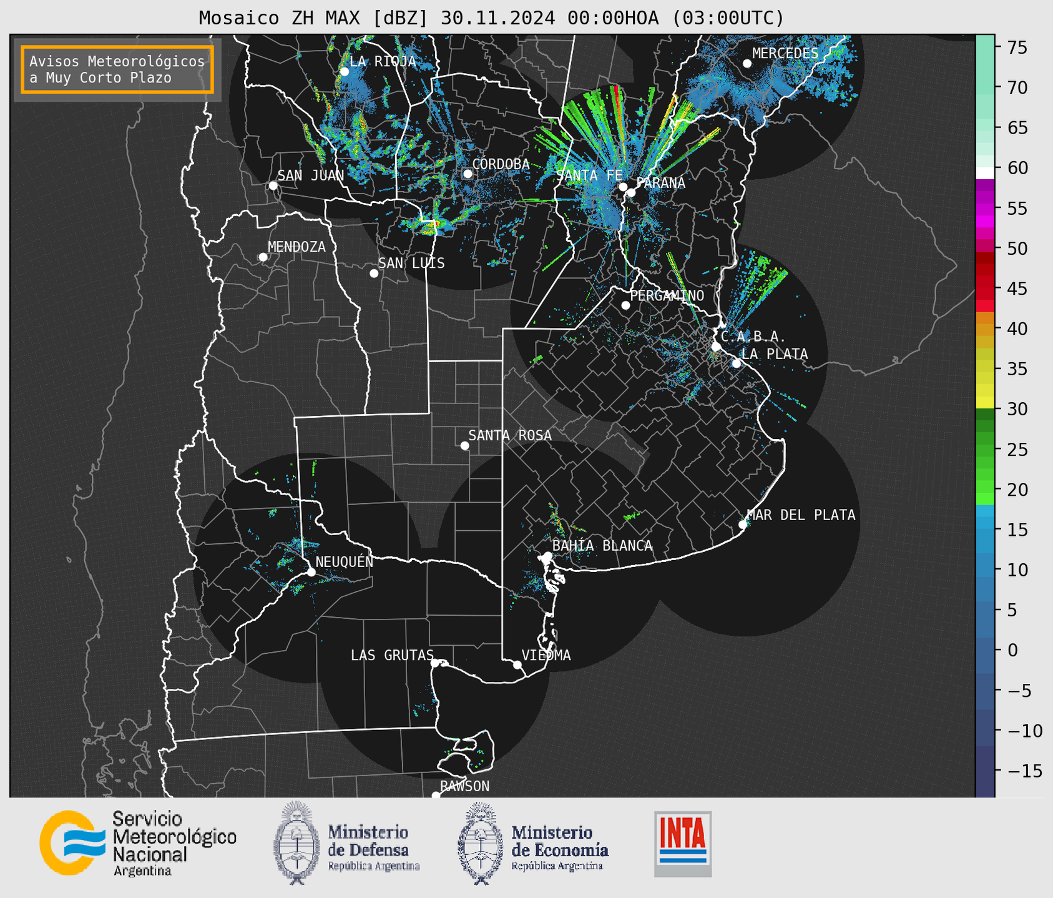The height and width of the screenshot is (898, 1053).
Task: Click the PERGAMINO label text
Action: tap(667, 295)
